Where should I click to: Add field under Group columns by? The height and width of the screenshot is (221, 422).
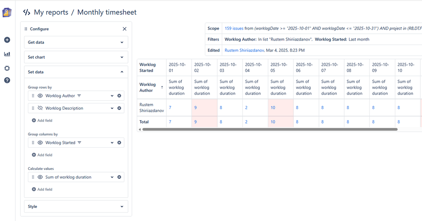(42, 155)
